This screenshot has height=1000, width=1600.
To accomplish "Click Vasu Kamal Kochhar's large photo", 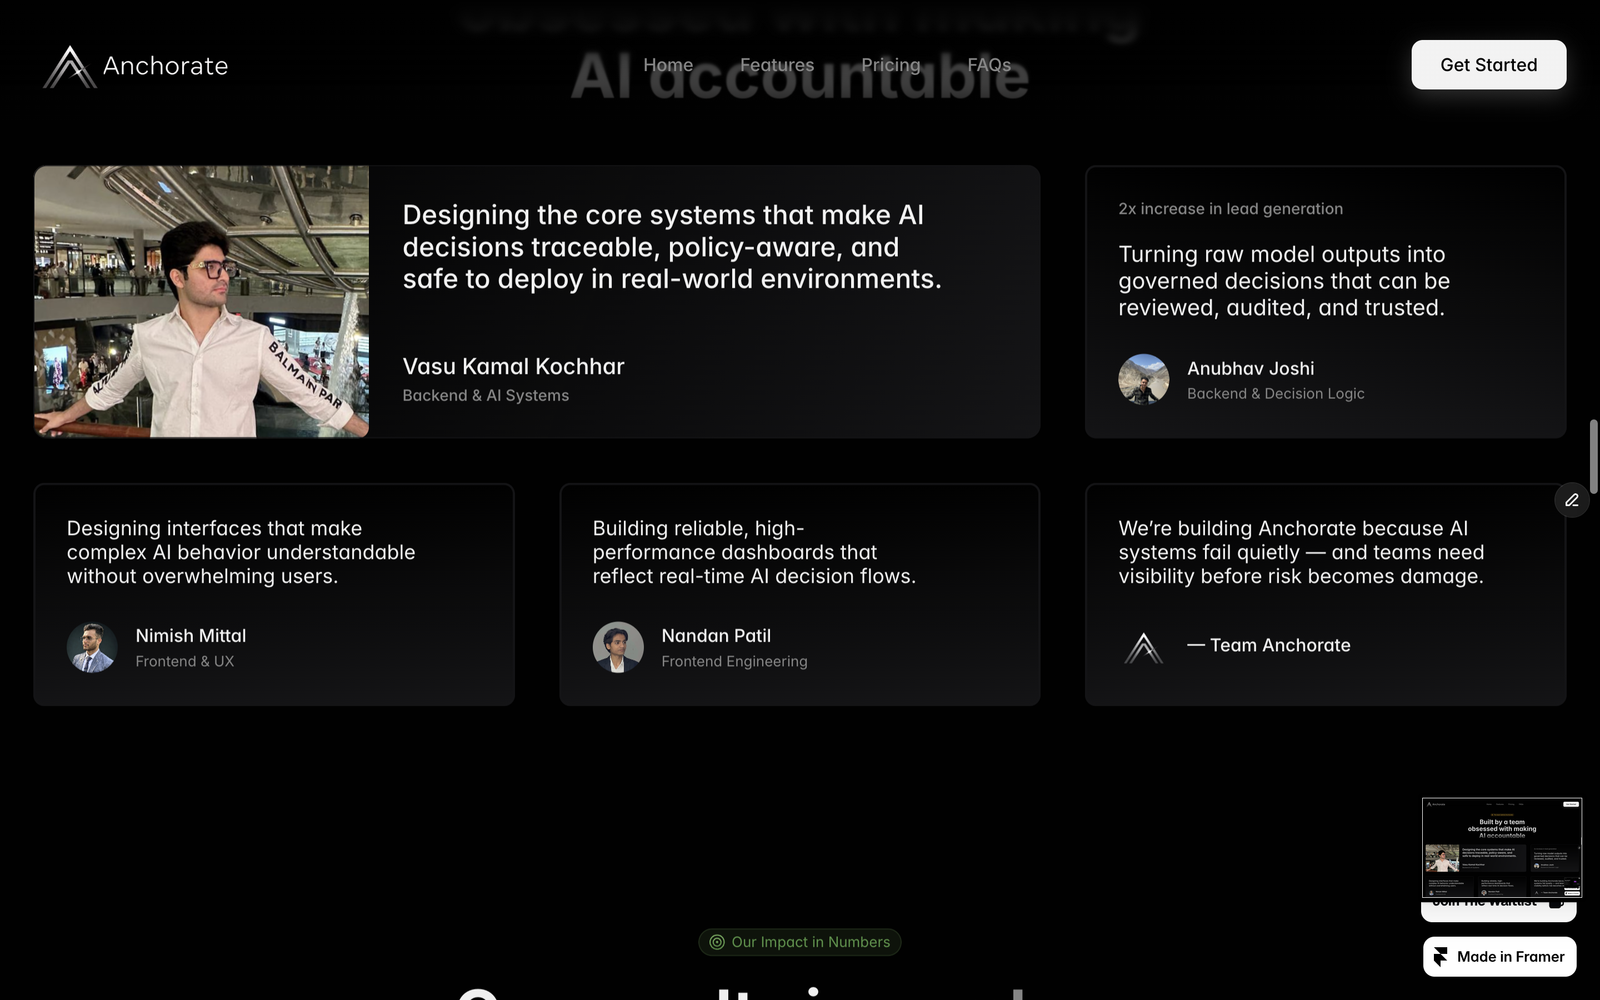I will pos(202,302).
